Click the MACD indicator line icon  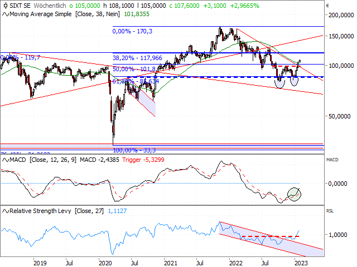(6, 160)
